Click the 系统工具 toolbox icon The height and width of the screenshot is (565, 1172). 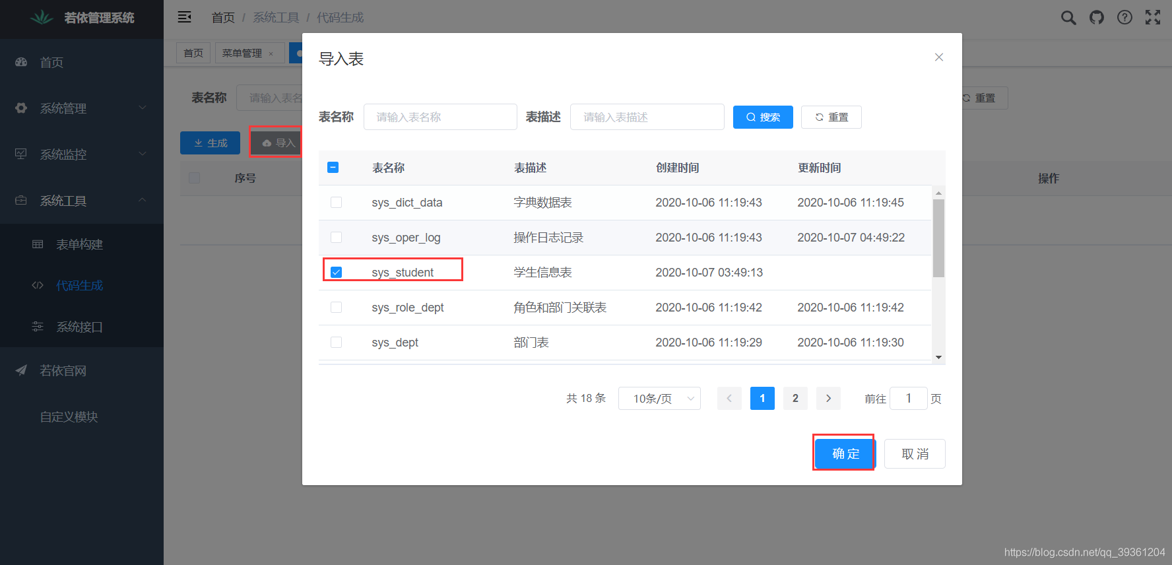pos(21,200)
